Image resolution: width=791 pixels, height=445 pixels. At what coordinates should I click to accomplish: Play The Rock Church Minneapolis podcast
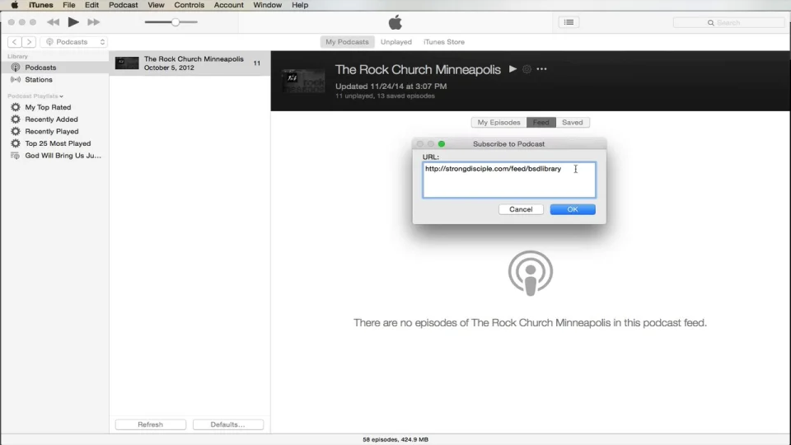513,69
